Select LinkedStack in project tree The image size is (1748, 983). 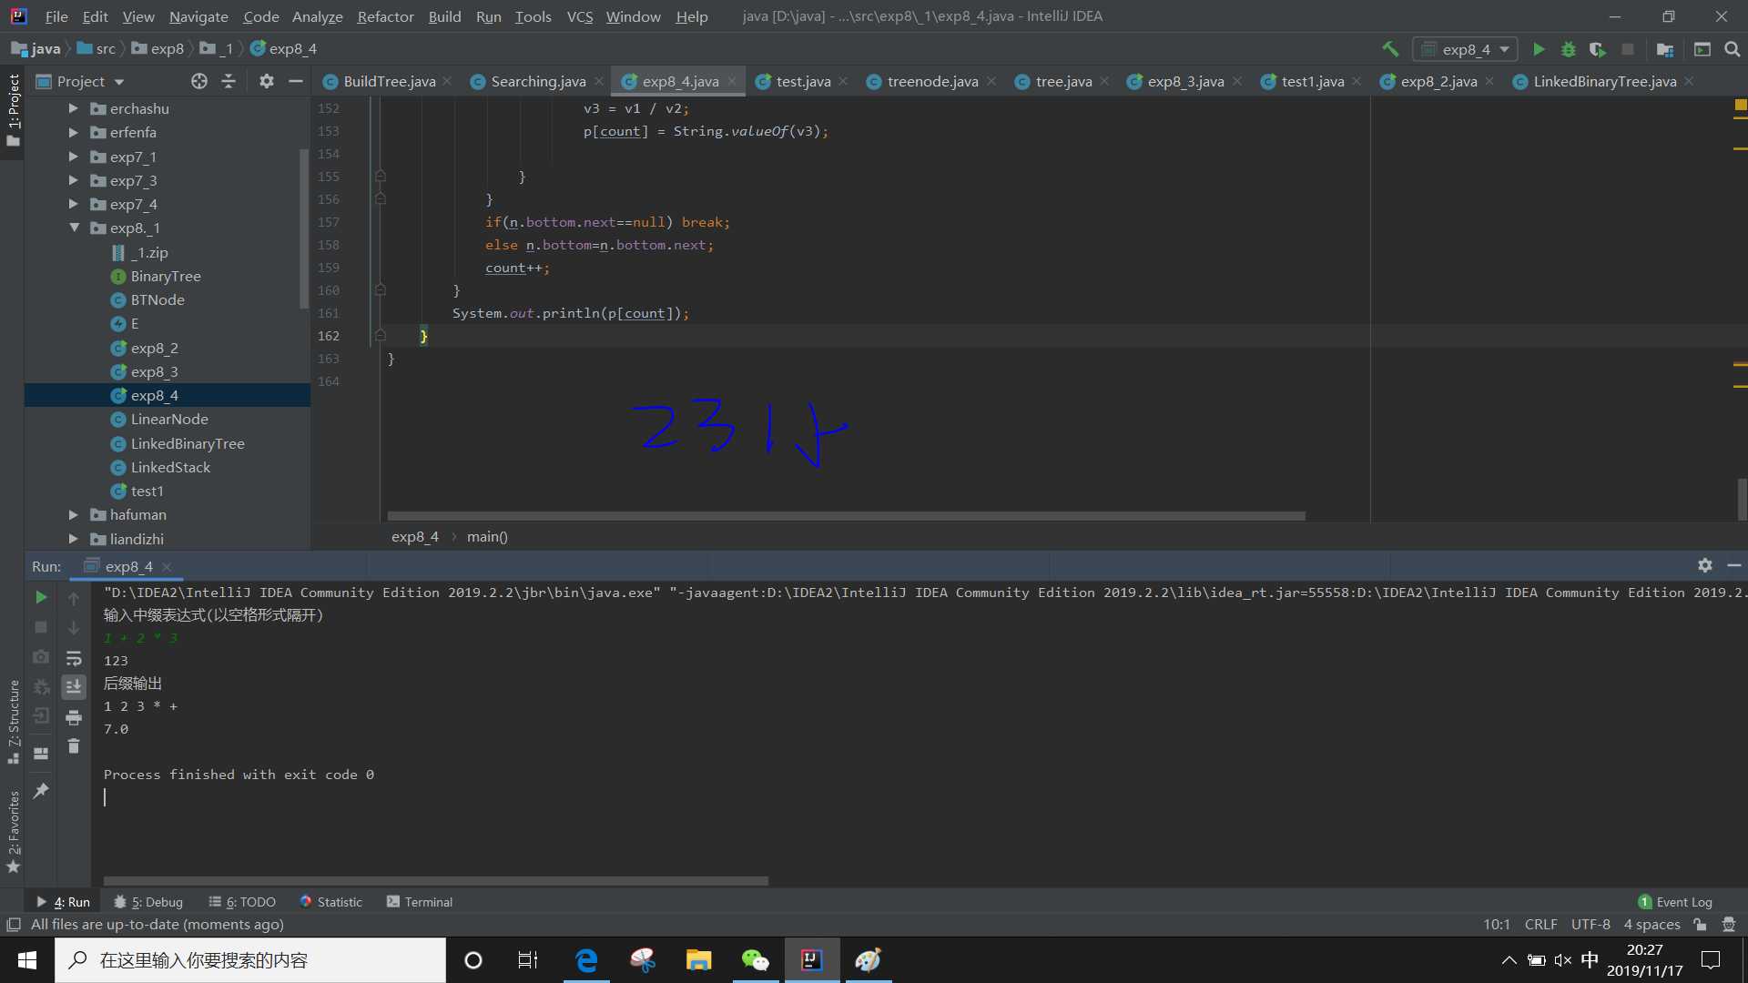point(170,467)
